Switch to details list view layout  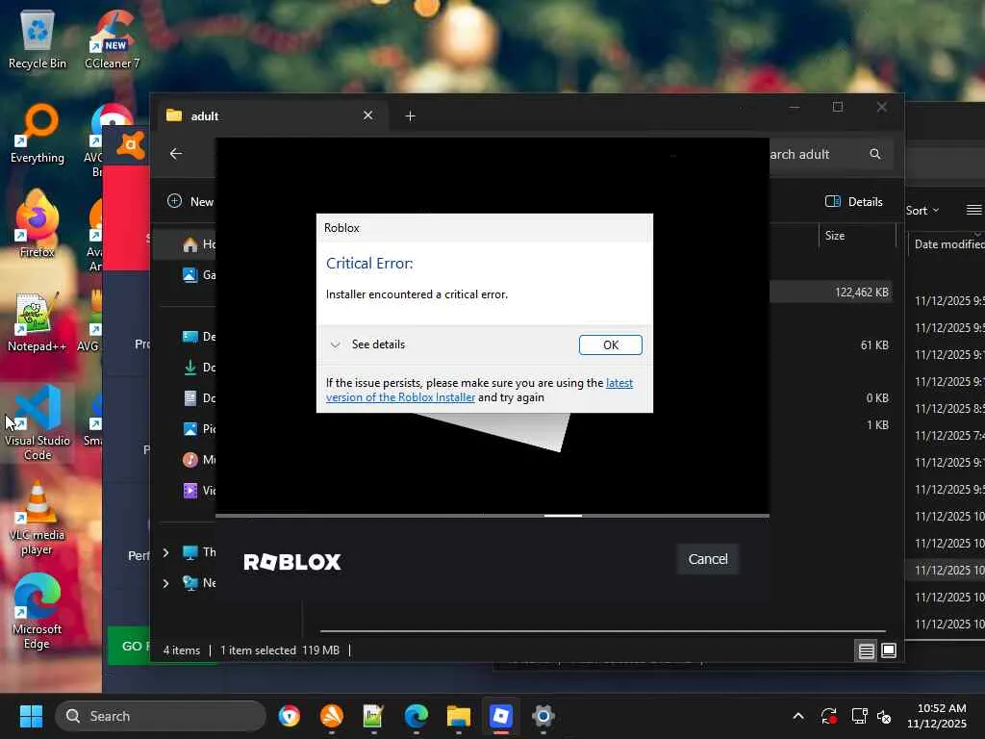tap(867, 650)
